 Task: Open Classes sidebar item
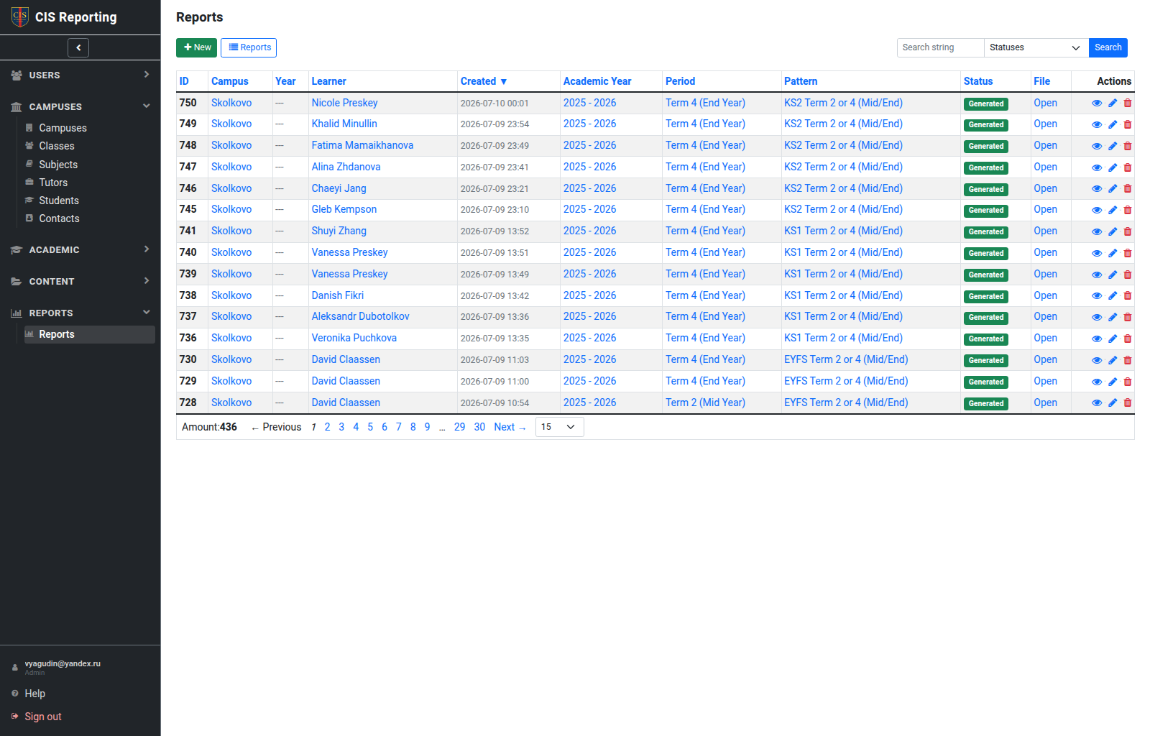(56, 146)
